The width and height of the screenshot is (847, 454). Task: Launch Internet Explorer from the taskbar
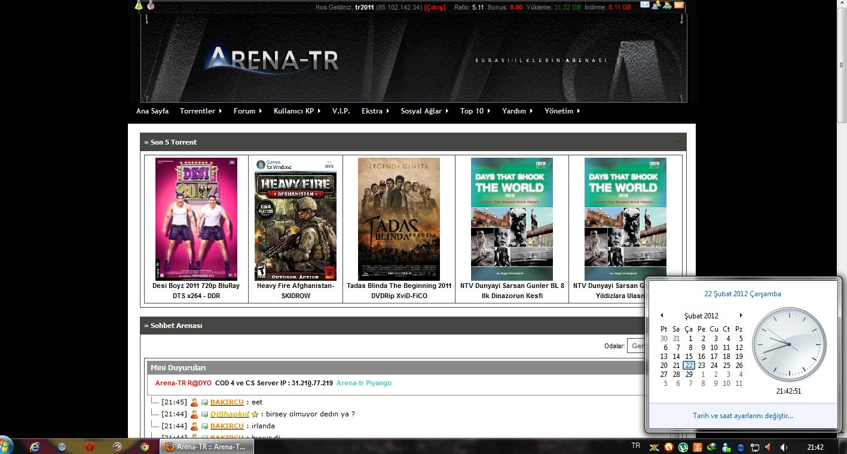point(34,446)
